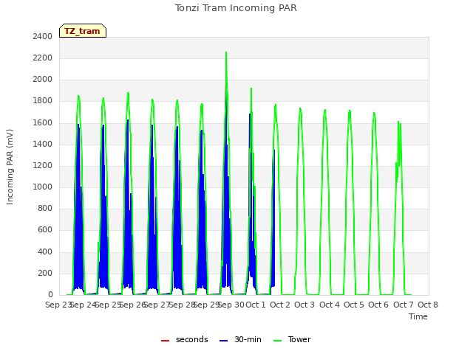Click the y-axis tick value 1800
Image resolution: width=473 pixels, height=354 pixels.
(x=43, y=101)
